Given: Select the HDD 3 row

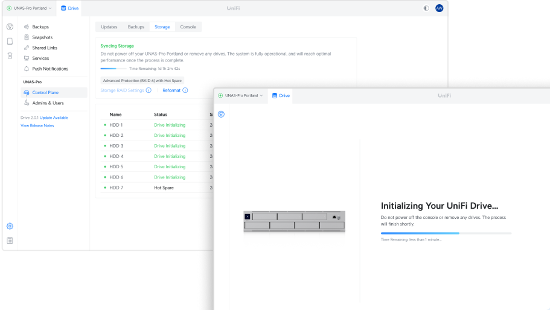Looking at the screenshot, I should (157, 146).
